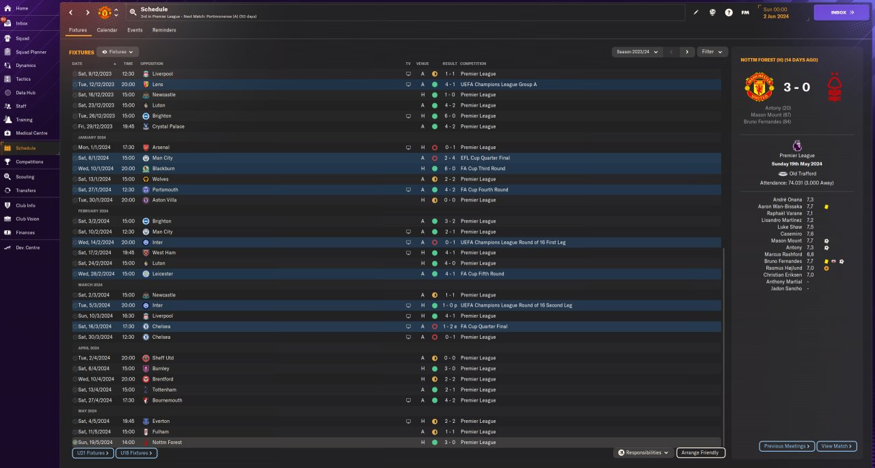Switch to the Calendar tab
Image resolution: width=875 pixels, height=468 pixels.
[x=107, y=30]
